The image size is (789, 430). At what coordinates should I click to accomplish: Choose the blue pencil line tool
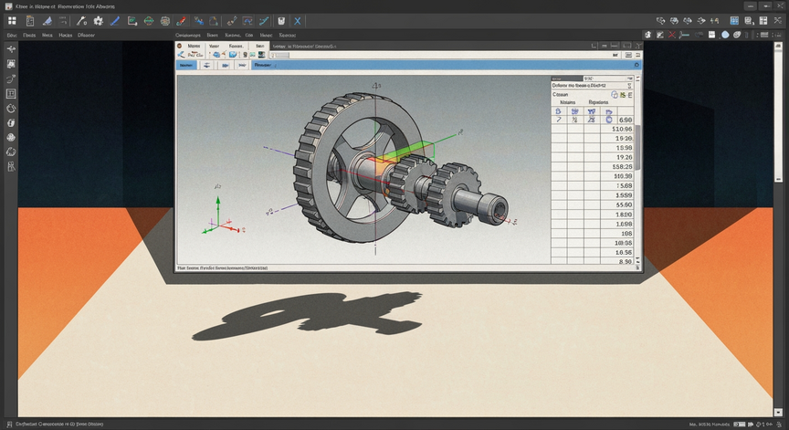pos(115,21)
